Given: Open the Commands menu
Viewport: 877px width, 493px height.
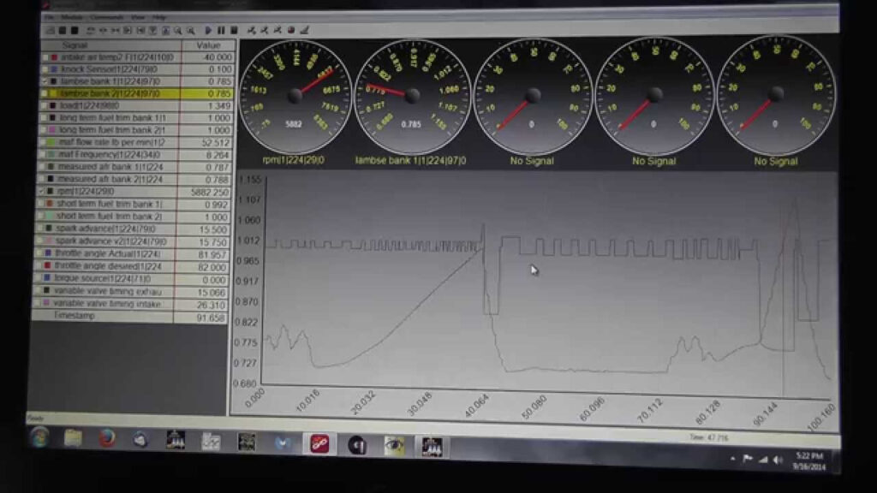Looking at the screenshot, I should coord(106,17).
